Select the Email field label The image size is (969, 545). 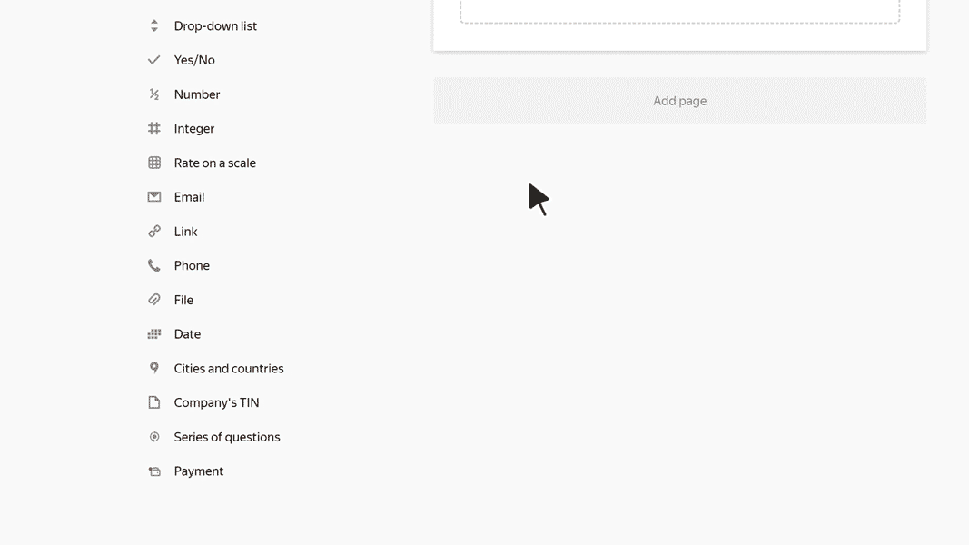[x=189, y=197]
